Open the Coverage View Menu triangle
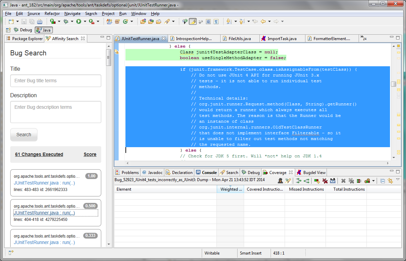Viewport: 406px width, 261px height. click(398, 179)
